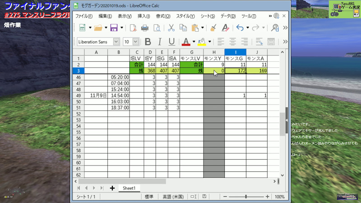Open the 編集(E) menu

pos(105,16)
